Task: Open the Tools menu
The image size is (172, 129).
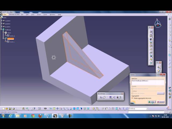Action: point(45,15)
